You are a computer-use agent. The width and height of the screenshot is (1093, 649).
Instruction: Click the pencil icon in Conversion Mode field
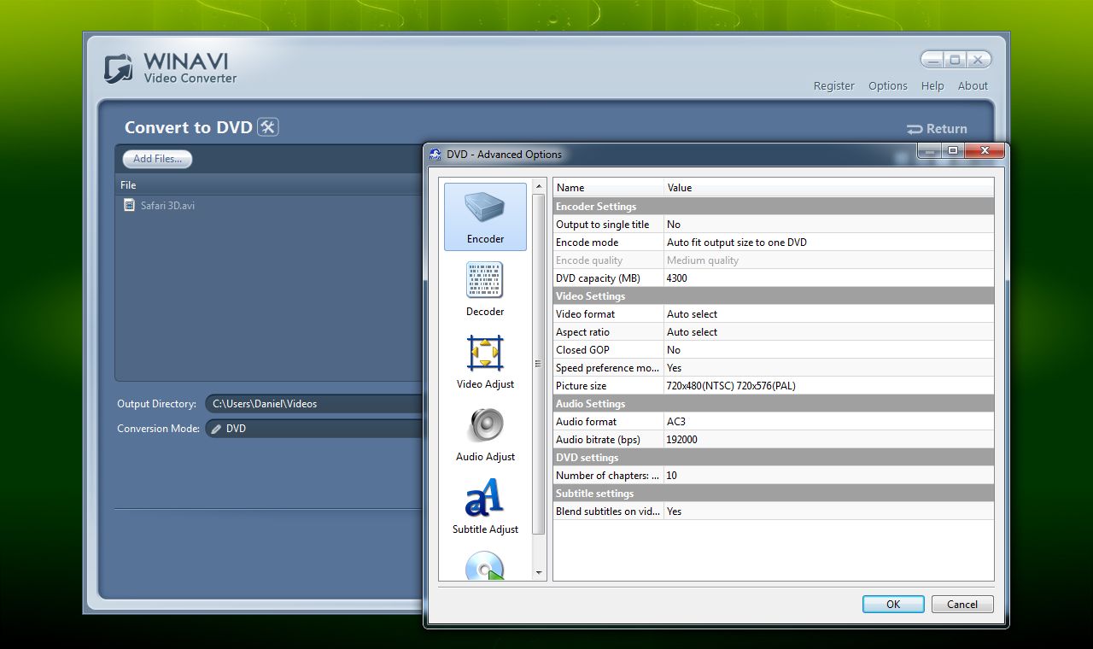tap(216, 429)
